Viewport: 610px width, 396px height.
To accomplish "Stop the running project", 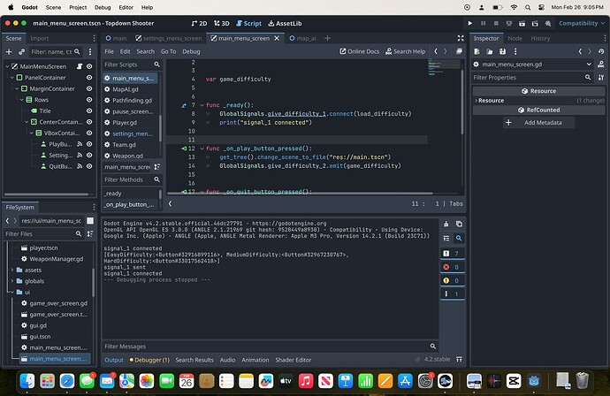I will click(x=496, y=23).
